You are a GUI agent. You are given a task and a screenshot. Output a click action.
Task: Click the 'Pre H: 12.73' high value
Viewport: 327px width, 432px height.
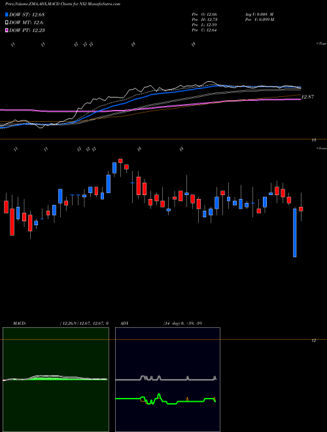(205, 20)
